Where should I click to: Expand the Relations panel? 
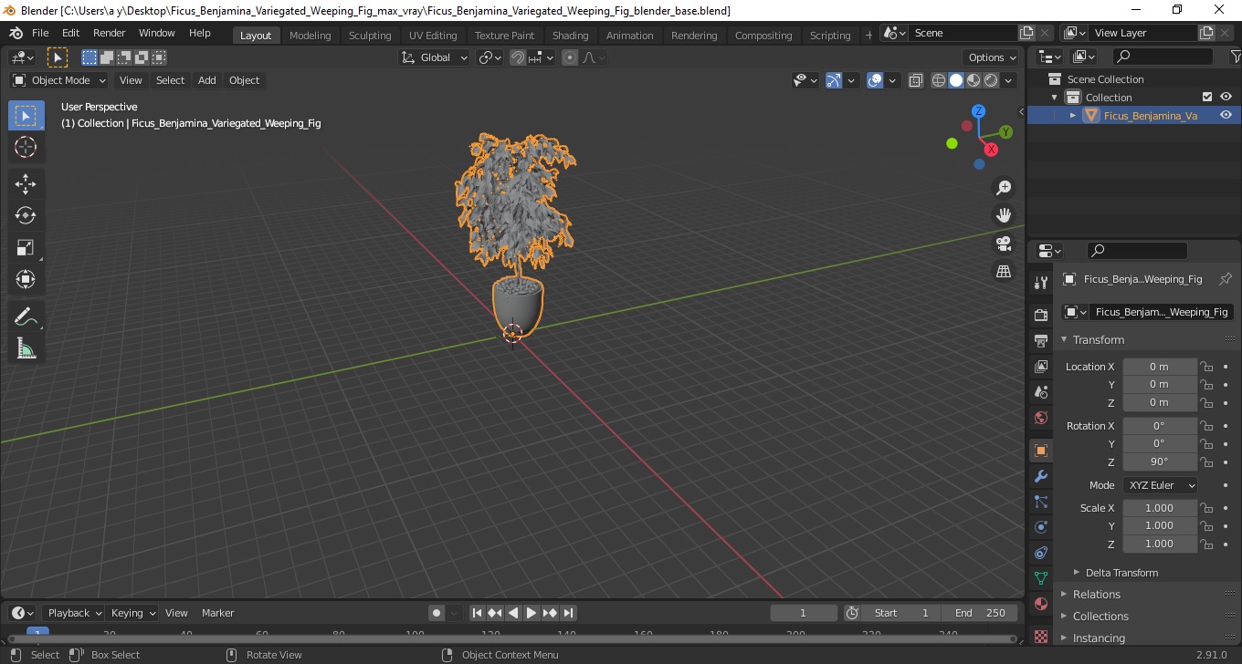click(1096, 595)
